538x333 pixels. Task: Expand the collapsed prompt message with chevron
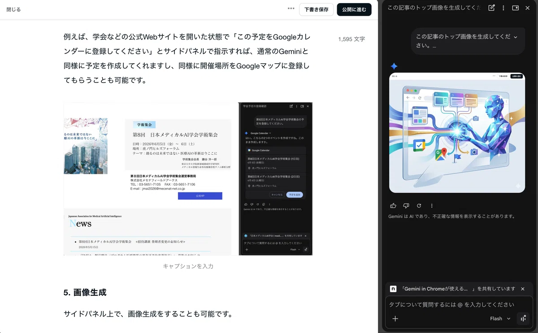[516, 37]
